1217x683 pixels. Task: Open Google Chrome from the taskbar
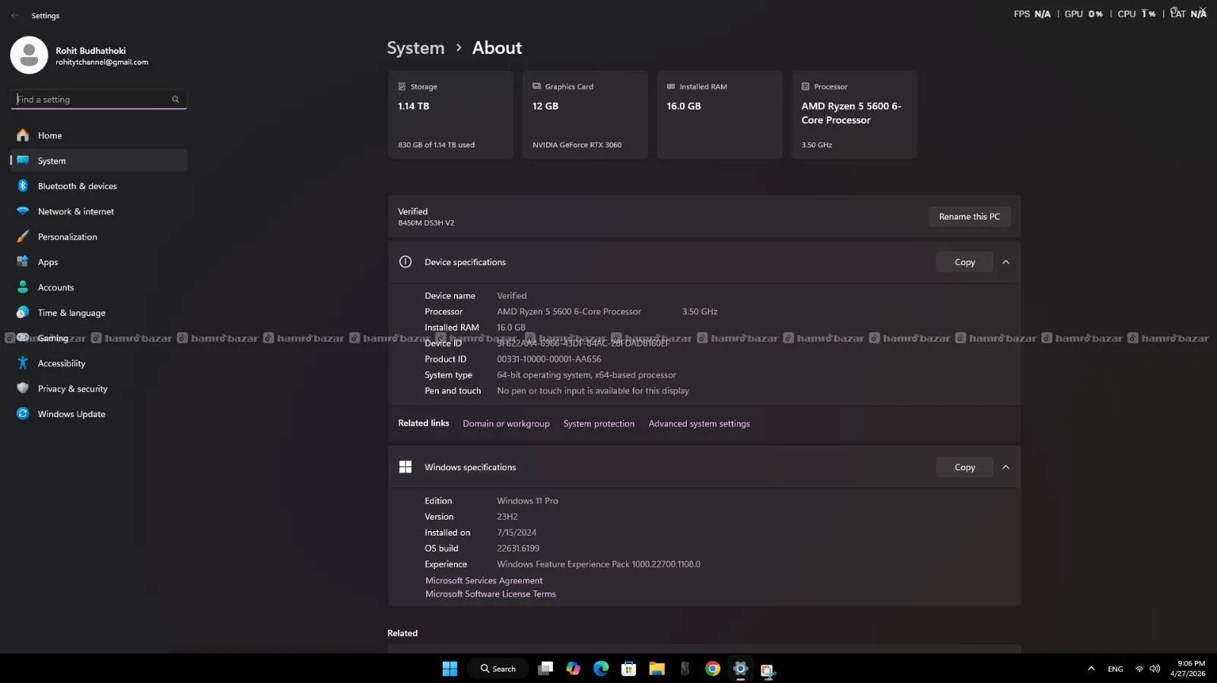713,669
